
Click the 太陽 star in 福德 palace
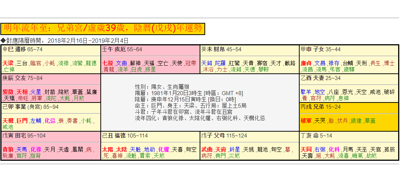tap(108, 150)
